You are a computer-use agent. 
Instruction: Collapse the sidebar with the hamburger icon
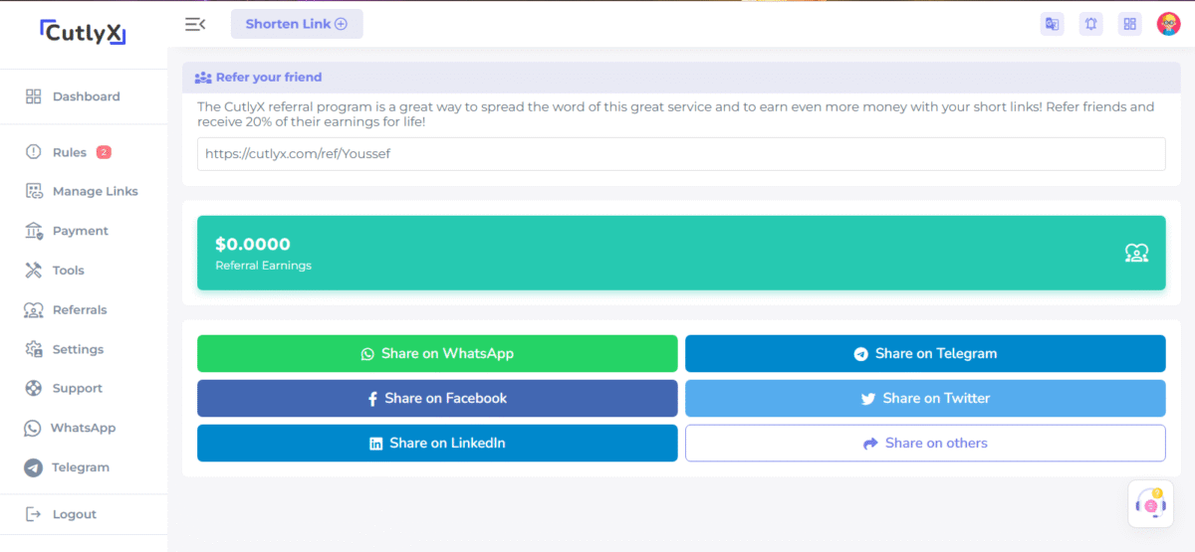[x=195, y=24]
